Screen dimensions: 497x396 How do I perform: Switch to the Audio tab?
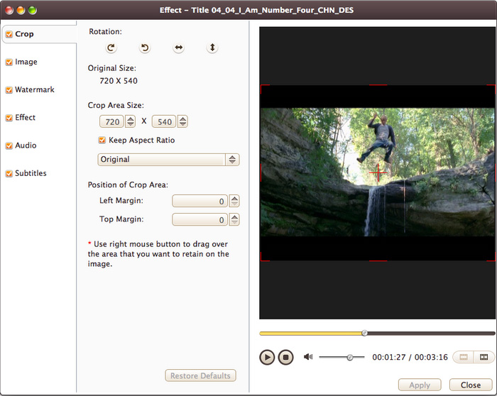[26, 145]
